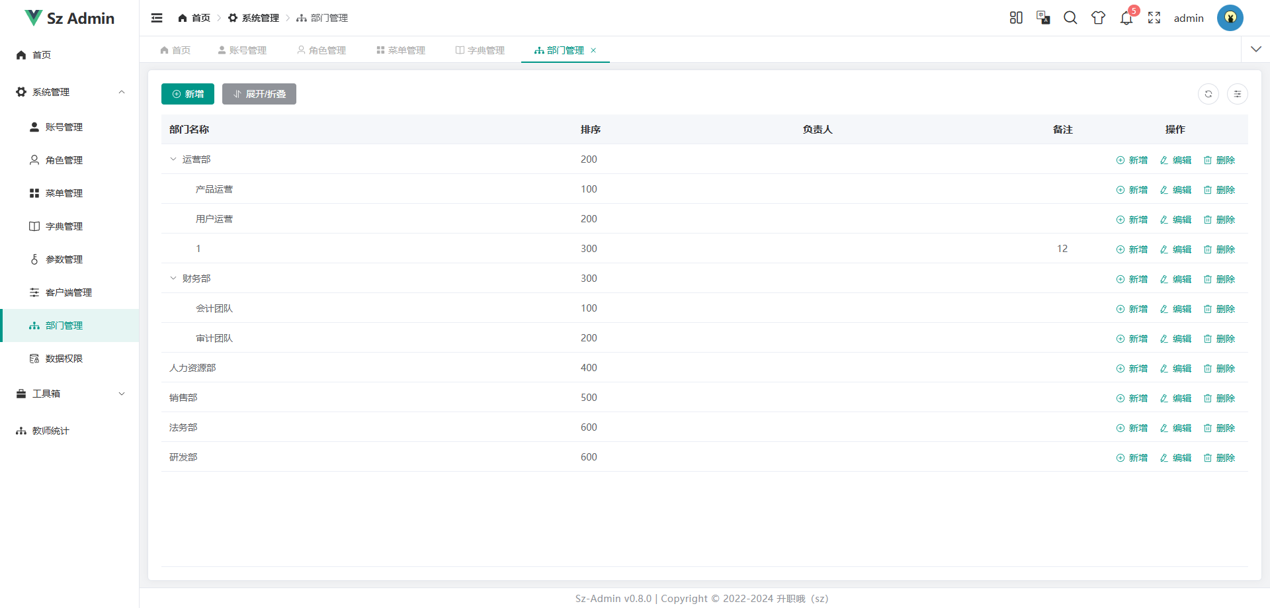The image size is (1270, 608).
Task: Open 菜单管理 in the sidebar
Action: pos(69,193)
